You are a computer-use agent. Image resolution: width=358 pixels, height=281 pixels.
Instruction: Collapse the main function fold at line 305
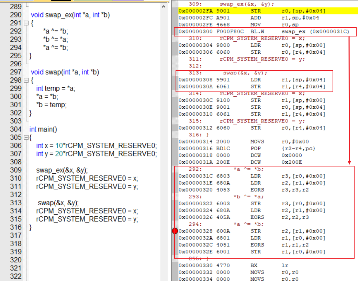(26, 138)
